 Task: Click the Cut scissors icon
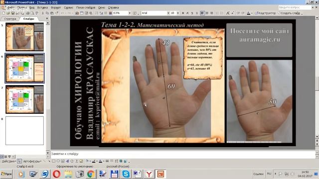pyautogui.click(x=43, y=13)
